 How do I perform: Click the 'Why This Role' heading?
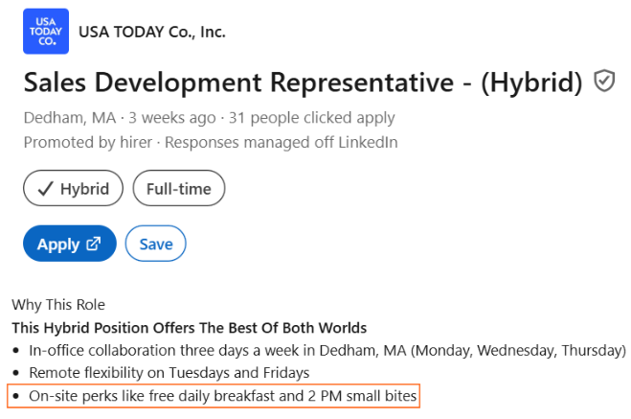tap(58, 305)
